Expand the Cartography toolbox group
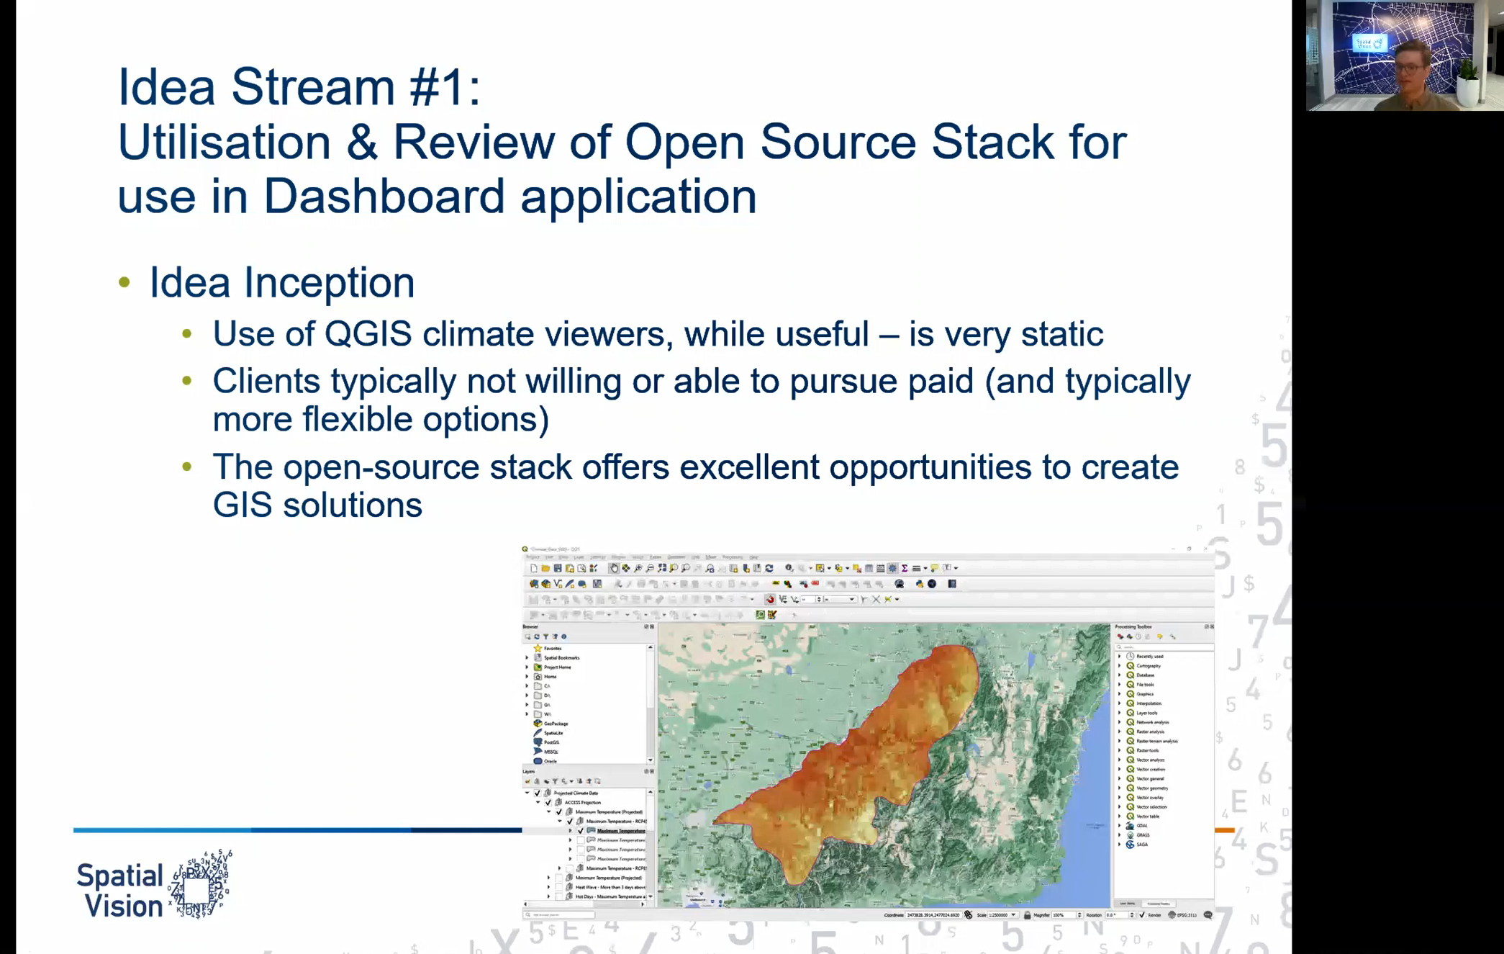1504x954 pixels. point(1119,665)
